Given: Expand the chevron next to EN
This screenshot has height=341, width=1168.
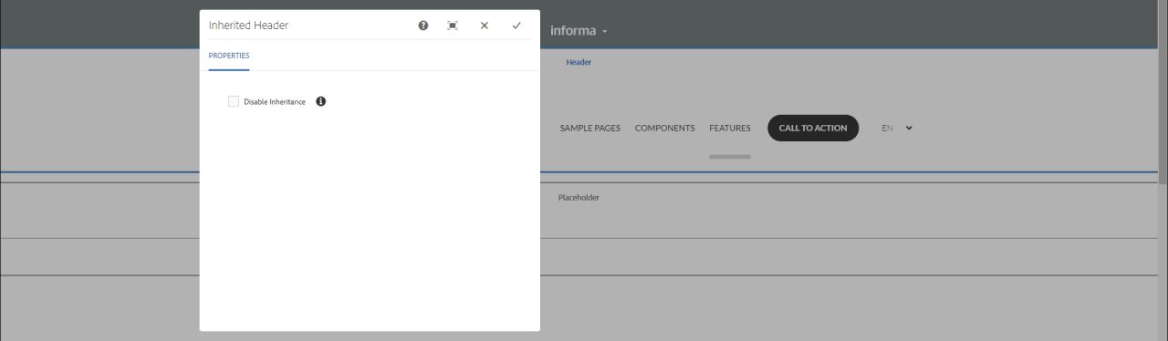Looking at the screenshot, I should tap(909, 128).
